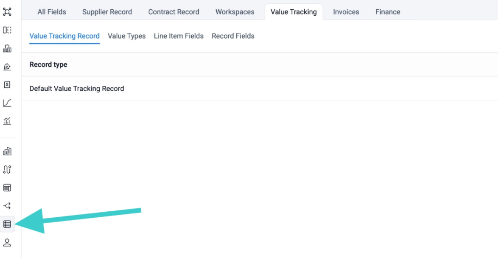Open the winding route workflow icon
Screen dimensions: 498x258
(x=7, y=169)
